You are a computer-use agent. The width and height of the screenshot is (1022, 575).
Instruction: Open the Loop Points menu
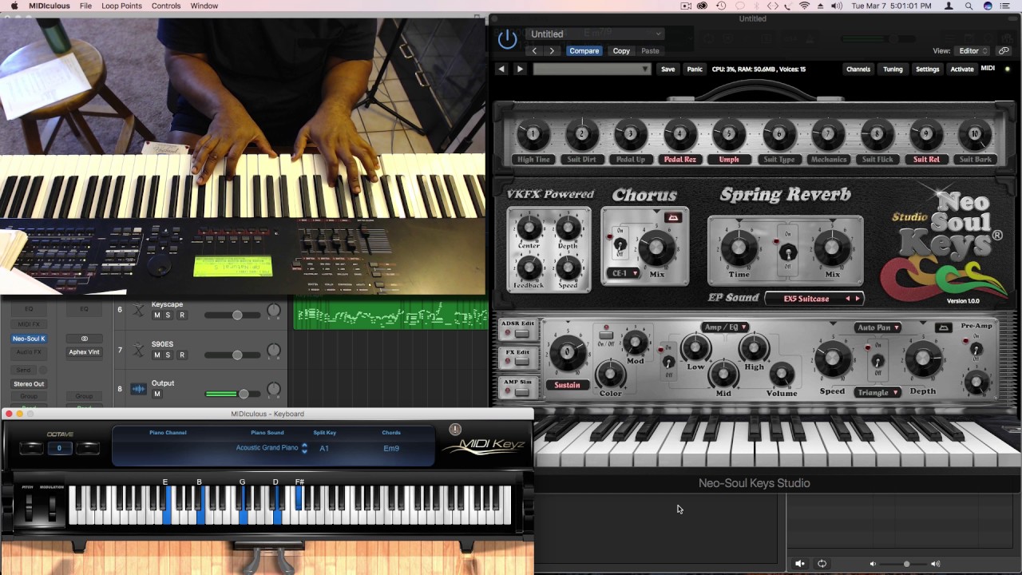(121, 6)
